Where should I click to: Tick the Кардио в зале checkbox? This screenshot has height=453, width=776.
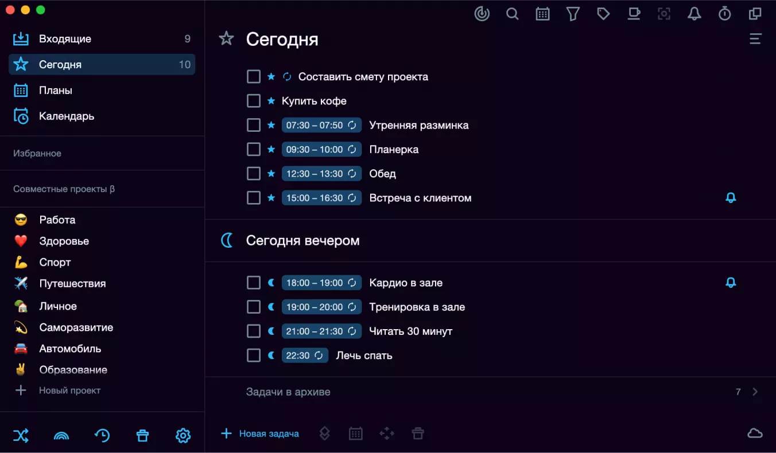pyautogui.click(x=254, y=283)
